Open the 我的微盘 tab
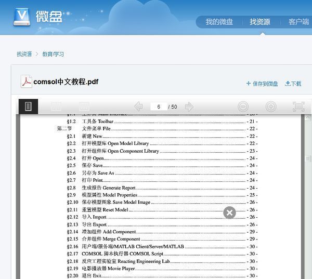Image resolution: width=312 pixels, height=279 pixels. tap(219, 22)
